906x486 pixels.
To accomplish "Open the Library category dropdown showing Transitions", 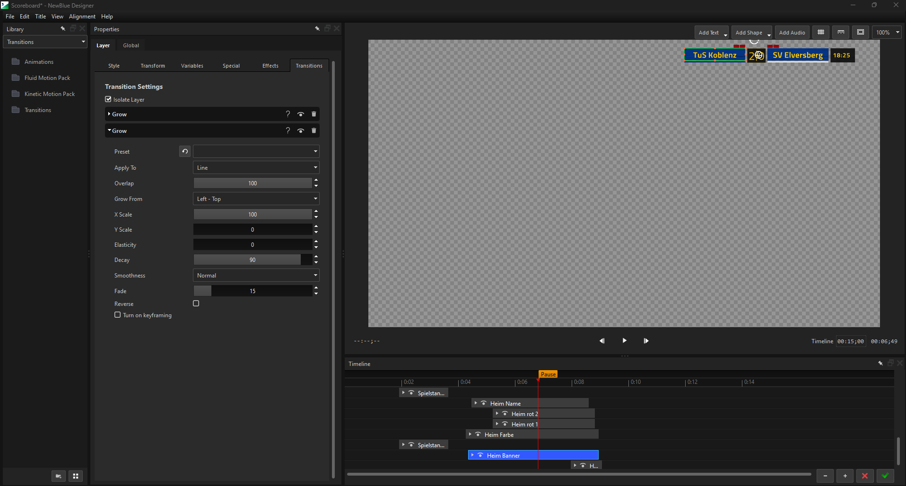I will pyautogui.click(x=45, y=42).
